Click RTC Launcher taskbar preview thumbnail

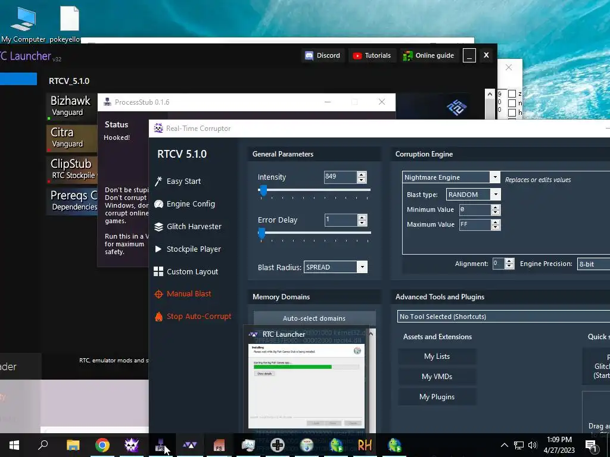coord(307,386)
